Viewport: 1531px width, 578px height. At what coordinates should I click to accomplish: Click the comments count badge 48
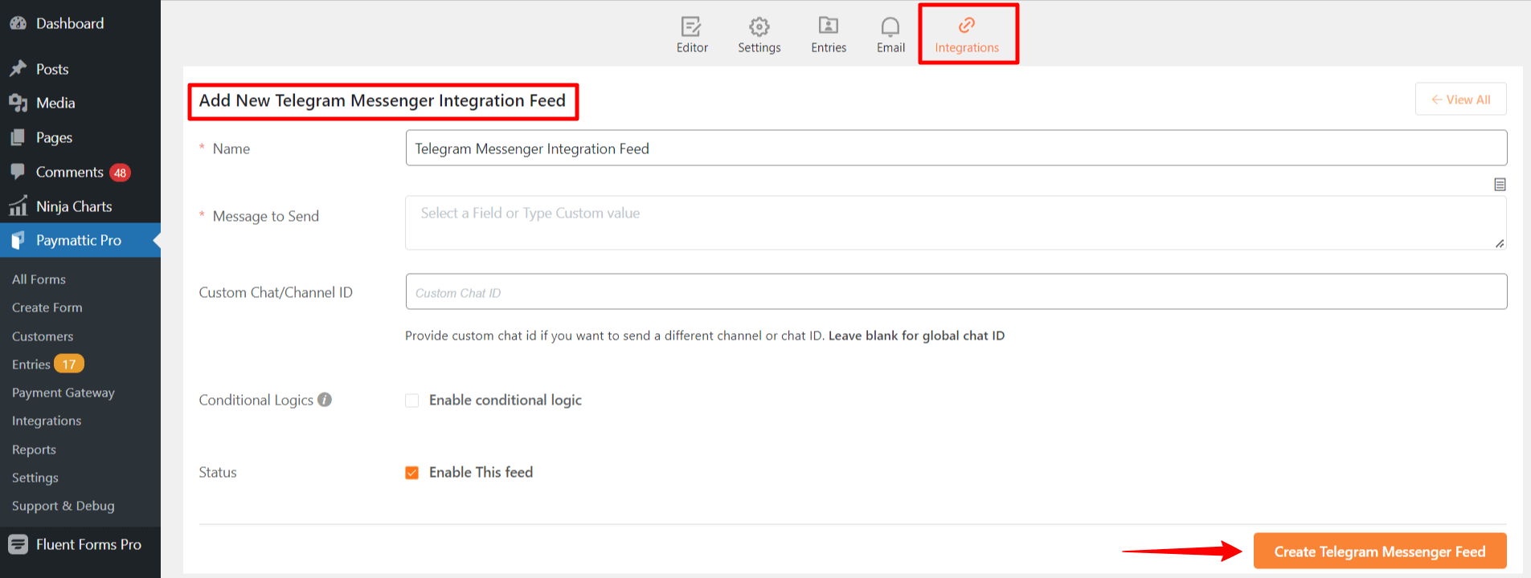click(120, 173)
